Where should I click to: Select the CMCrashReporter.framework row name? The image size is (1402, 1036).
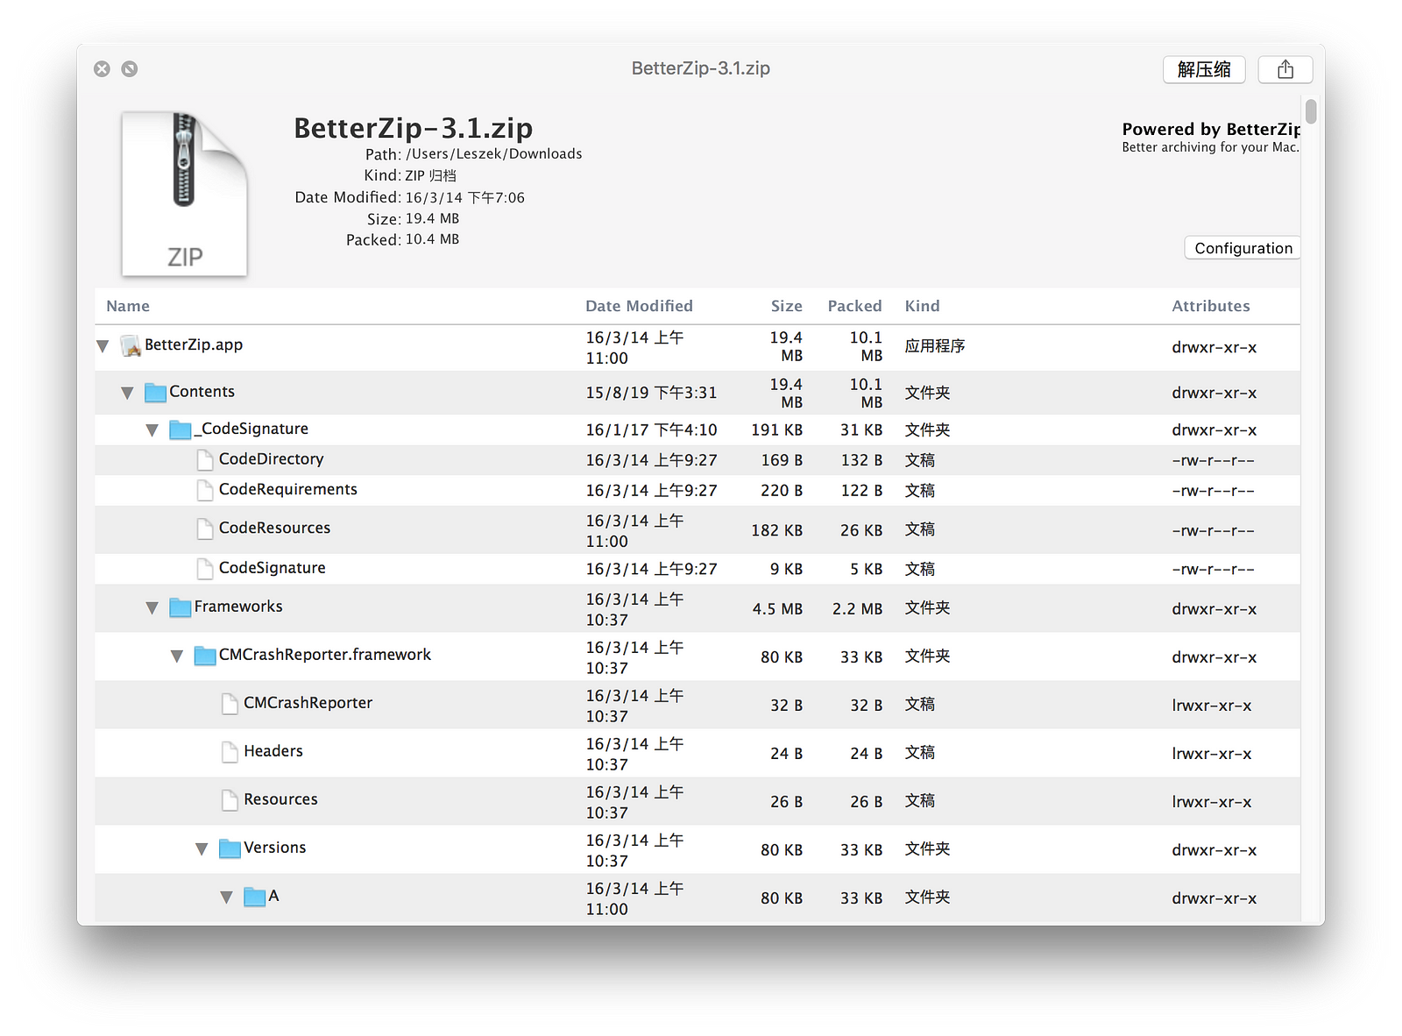[x=325, y=655]
